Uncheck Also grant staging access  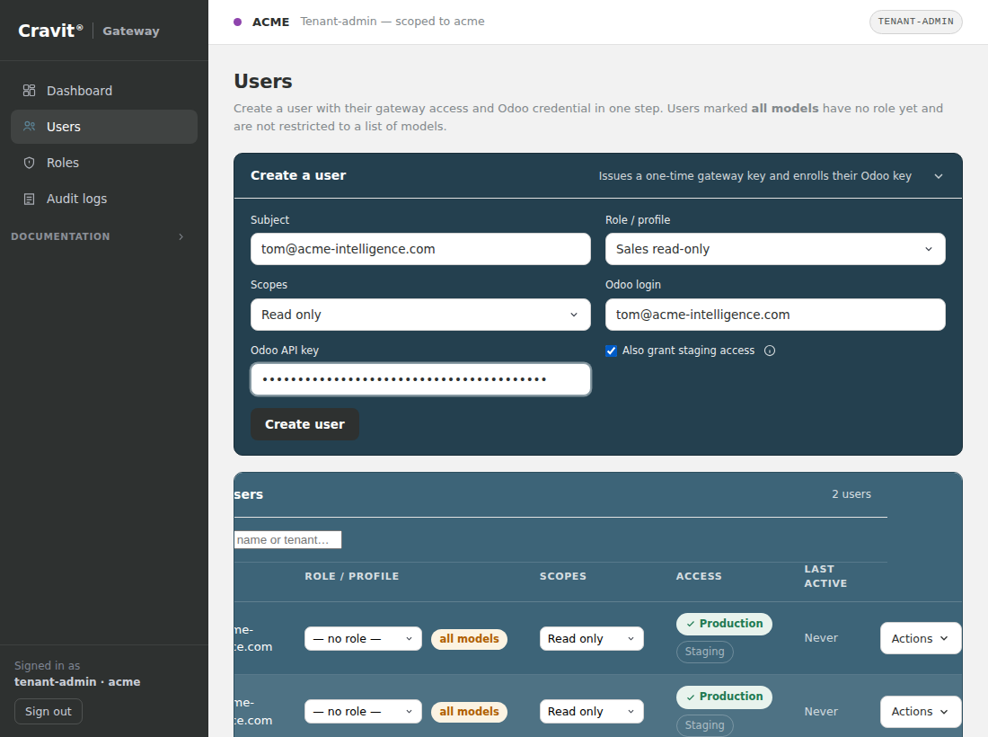[611, 351]
